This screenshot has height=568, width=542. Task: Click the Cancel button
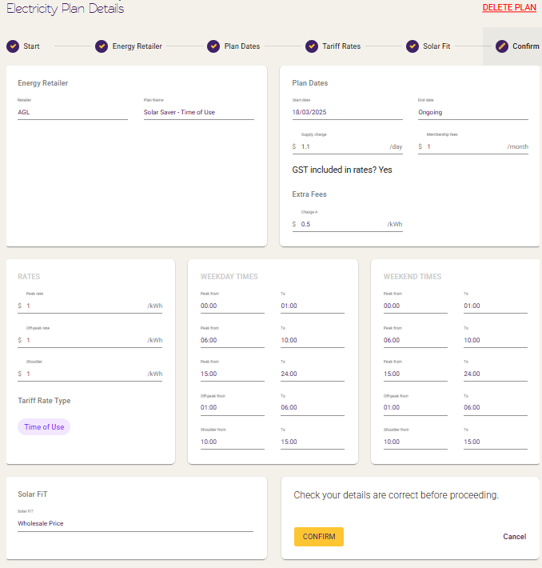(x=515, y=537)
